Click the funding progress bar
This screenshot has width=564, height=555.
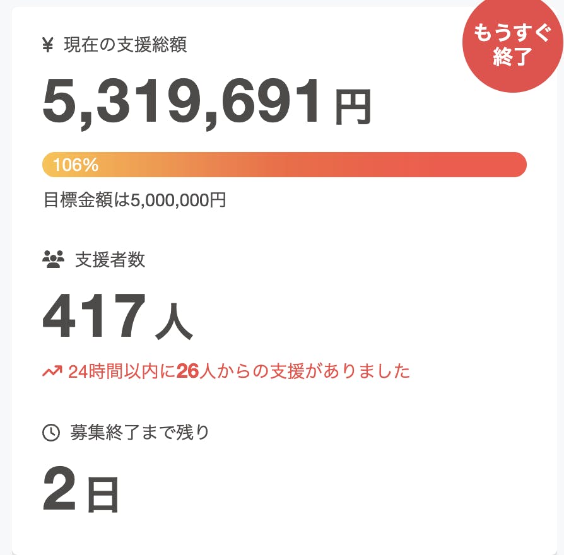pyautogui.click(x=284, y=165)
